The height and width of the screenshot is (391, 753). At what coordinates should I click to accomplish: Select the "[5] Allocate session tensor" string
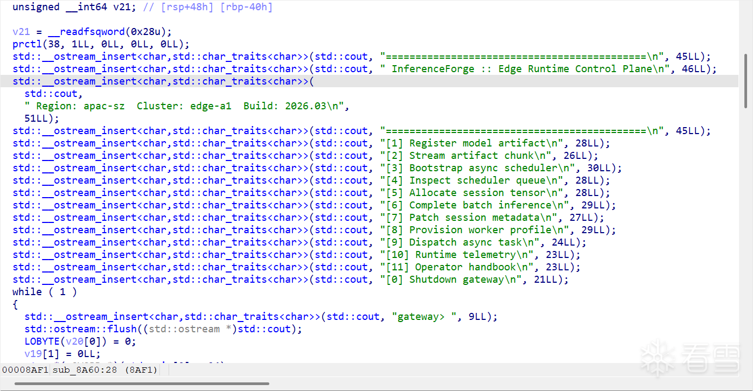(474, 193)
